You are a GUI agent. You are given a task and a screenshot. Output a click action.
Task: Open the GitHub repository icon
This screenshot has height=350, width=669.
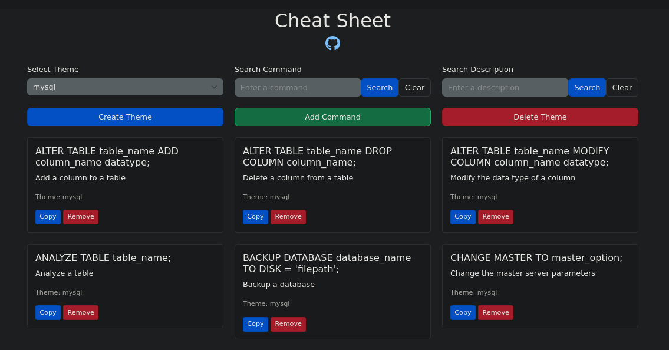pyautogui.click(x=332, y=42)
